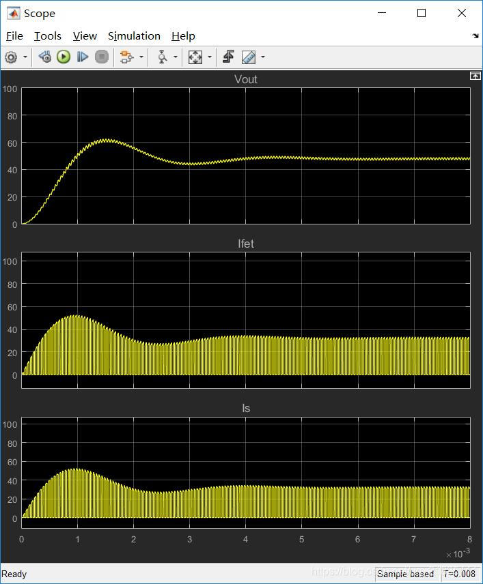The image size is (483, 584).
Task: Open the Triggers tool icon
Action: 228,57
